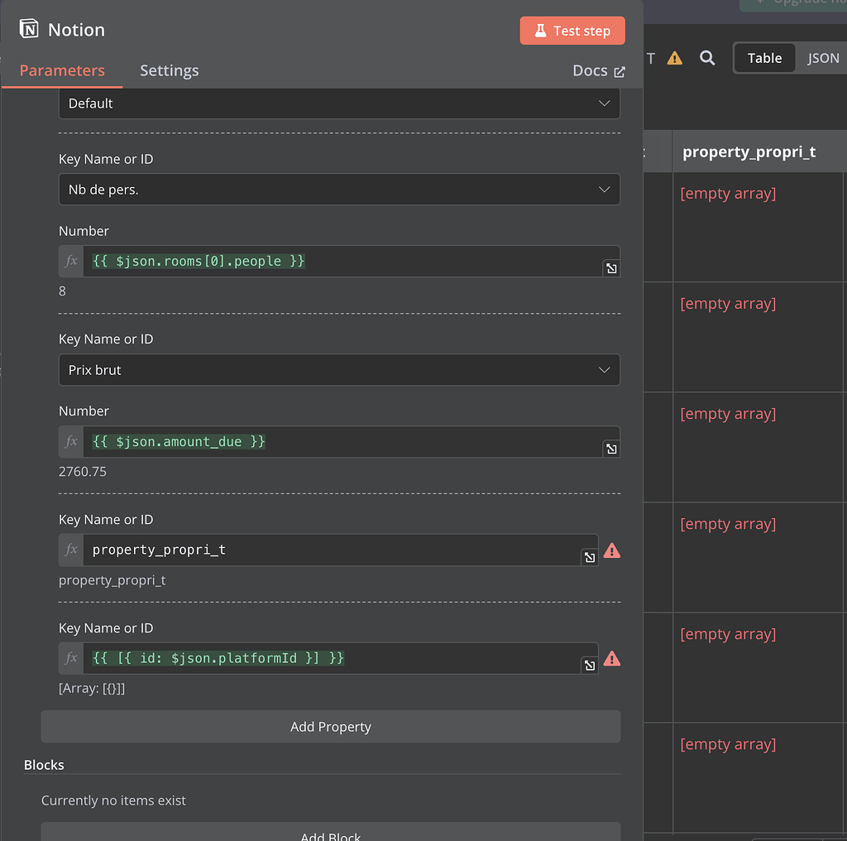This screenshot has height=841, width=847.
Task: Open the Notion node Docs link
Action: pos(599,70)
